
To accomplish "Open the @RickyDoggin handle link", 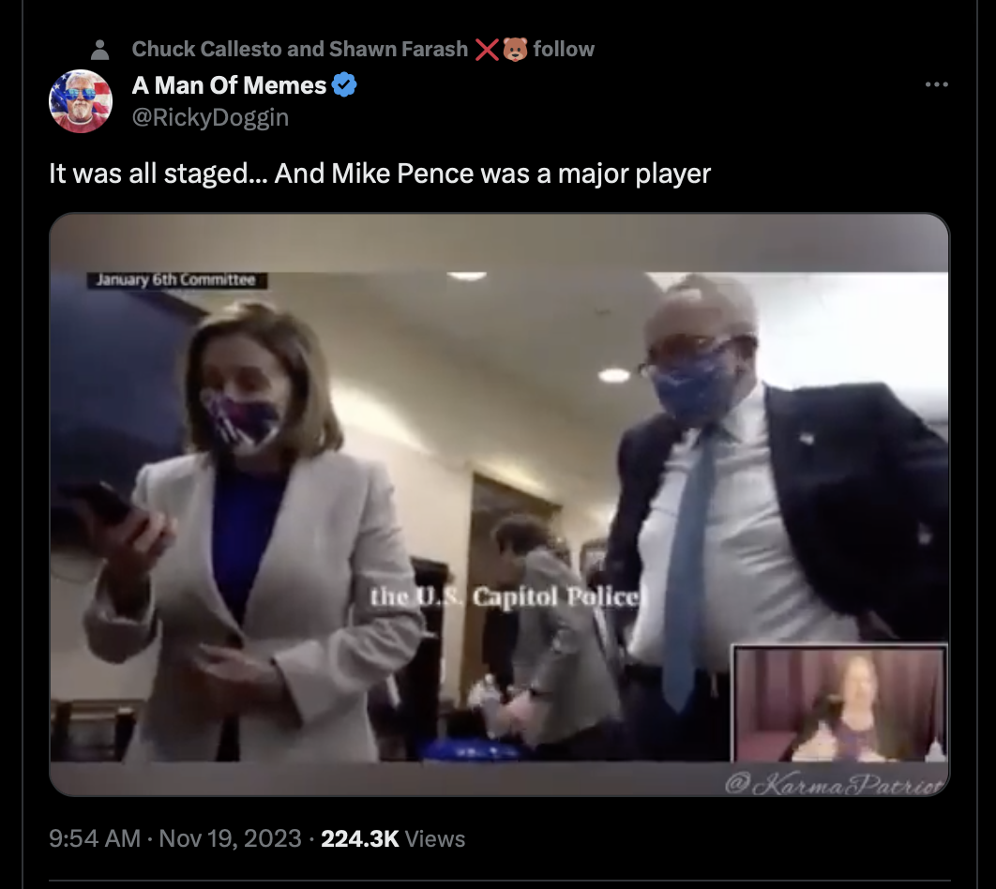I will [210, 117].
